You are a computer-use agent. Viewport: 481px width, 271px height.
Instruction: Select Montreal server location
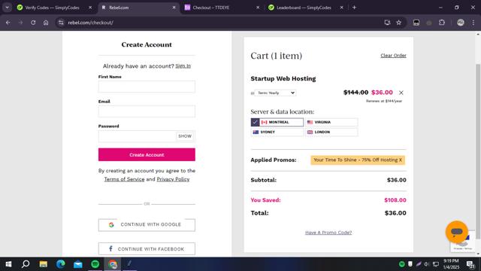[277, 122]
